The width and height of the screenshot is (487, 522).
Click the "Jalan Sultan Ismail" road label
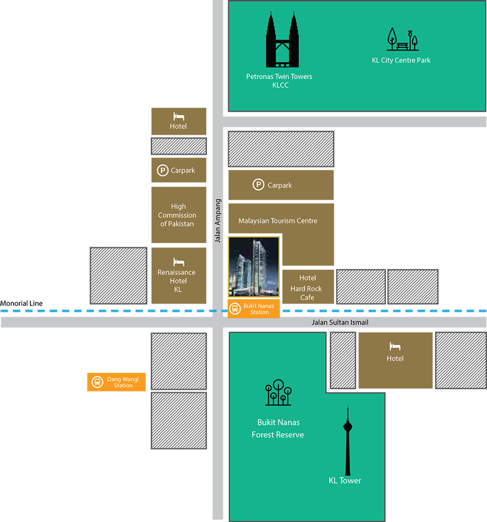[340, 322]
